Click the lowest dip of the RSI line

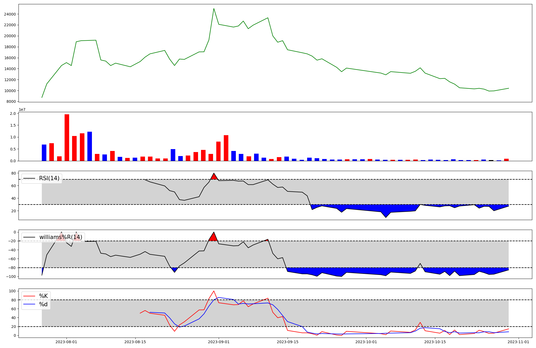tap(386, 217)
